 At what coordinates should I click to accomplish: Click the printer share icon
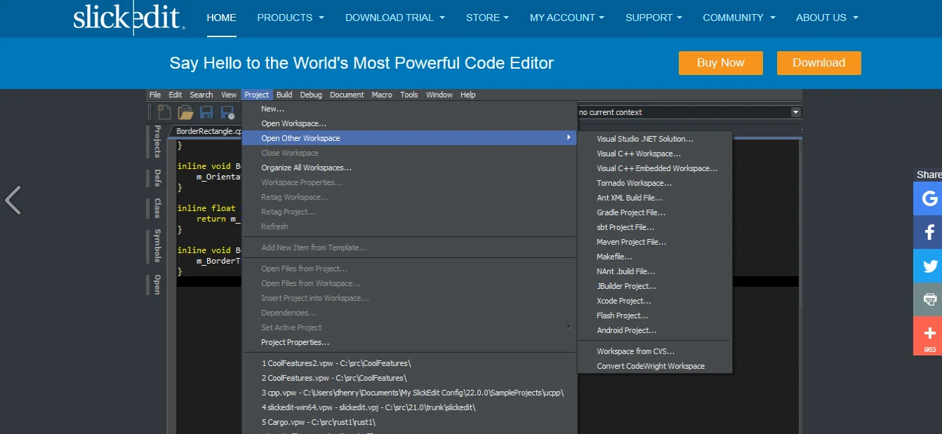coord(928,299)
